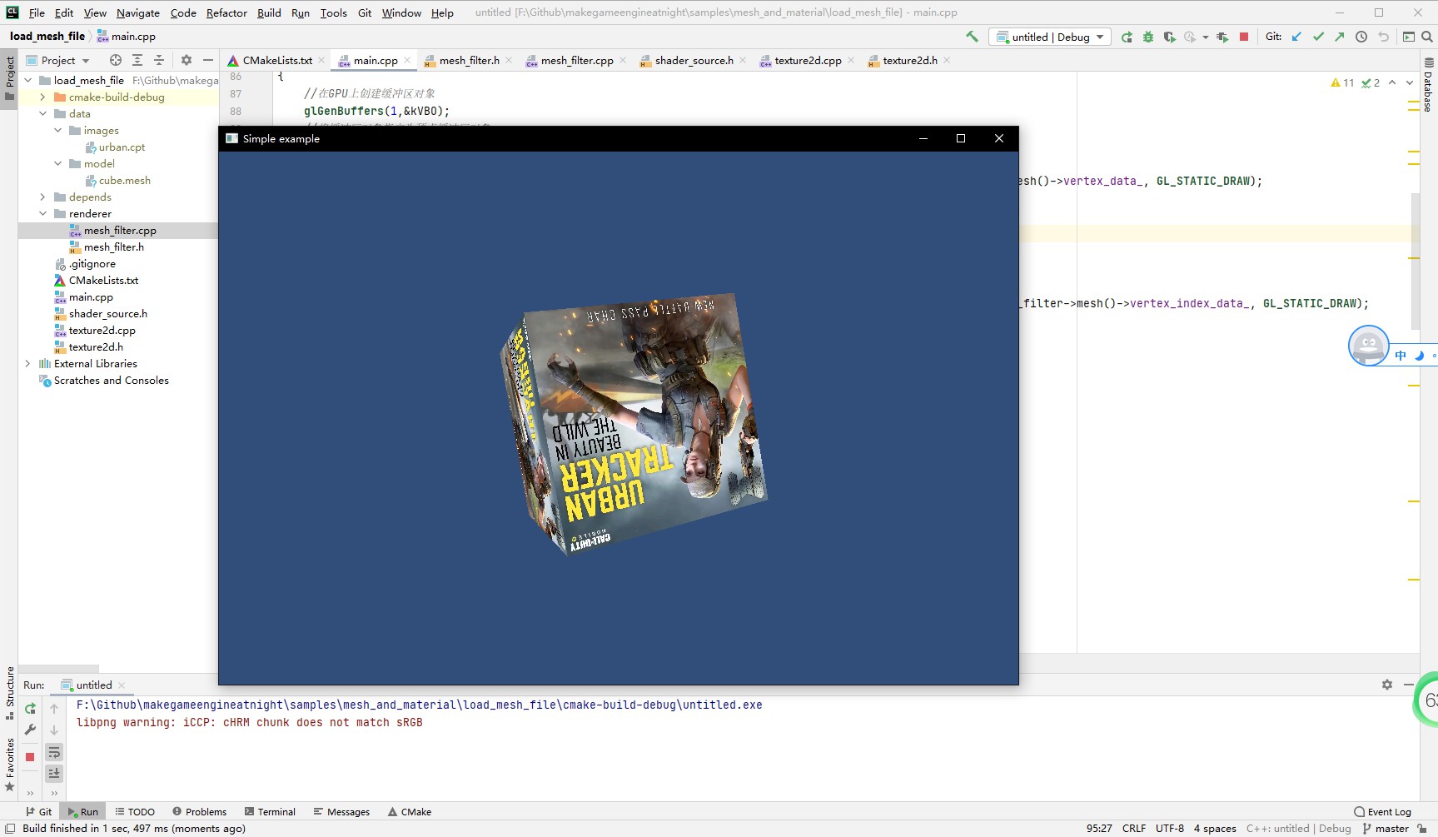The image size is (1438, 837).
Task: Show Git history clock icon
Action: (x=1361, y=37)
